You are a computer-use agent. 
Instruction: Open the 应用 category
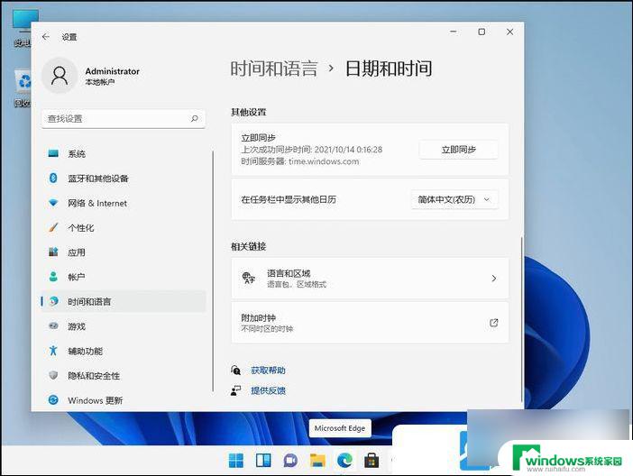coord(124,252)
